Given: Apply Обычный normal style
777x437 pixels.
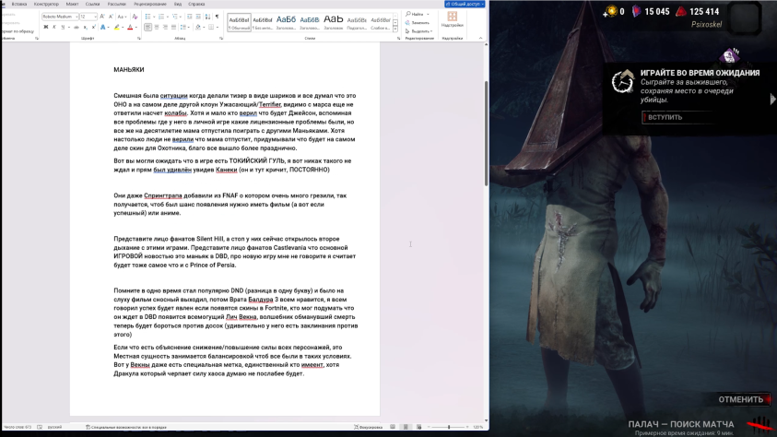Looking at the screenshot, I should 239,22.
